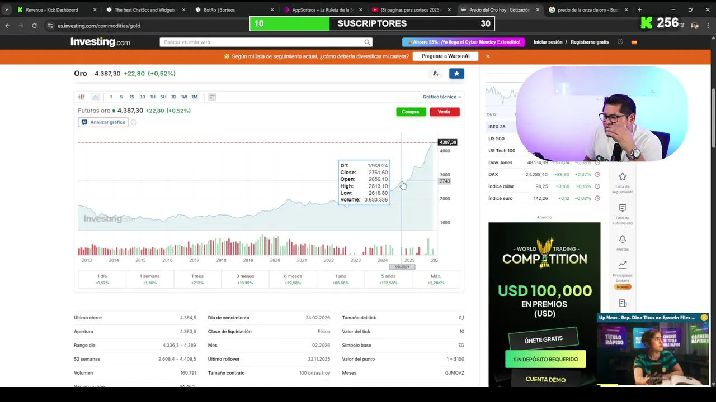Select the 15 minute chart interval
716x402 pixels.
[x=131, y=97]
